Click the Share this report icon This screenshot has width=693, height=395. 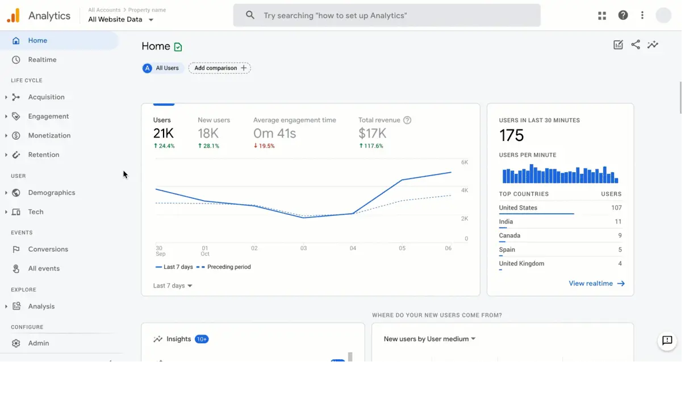tap(635, 44)
